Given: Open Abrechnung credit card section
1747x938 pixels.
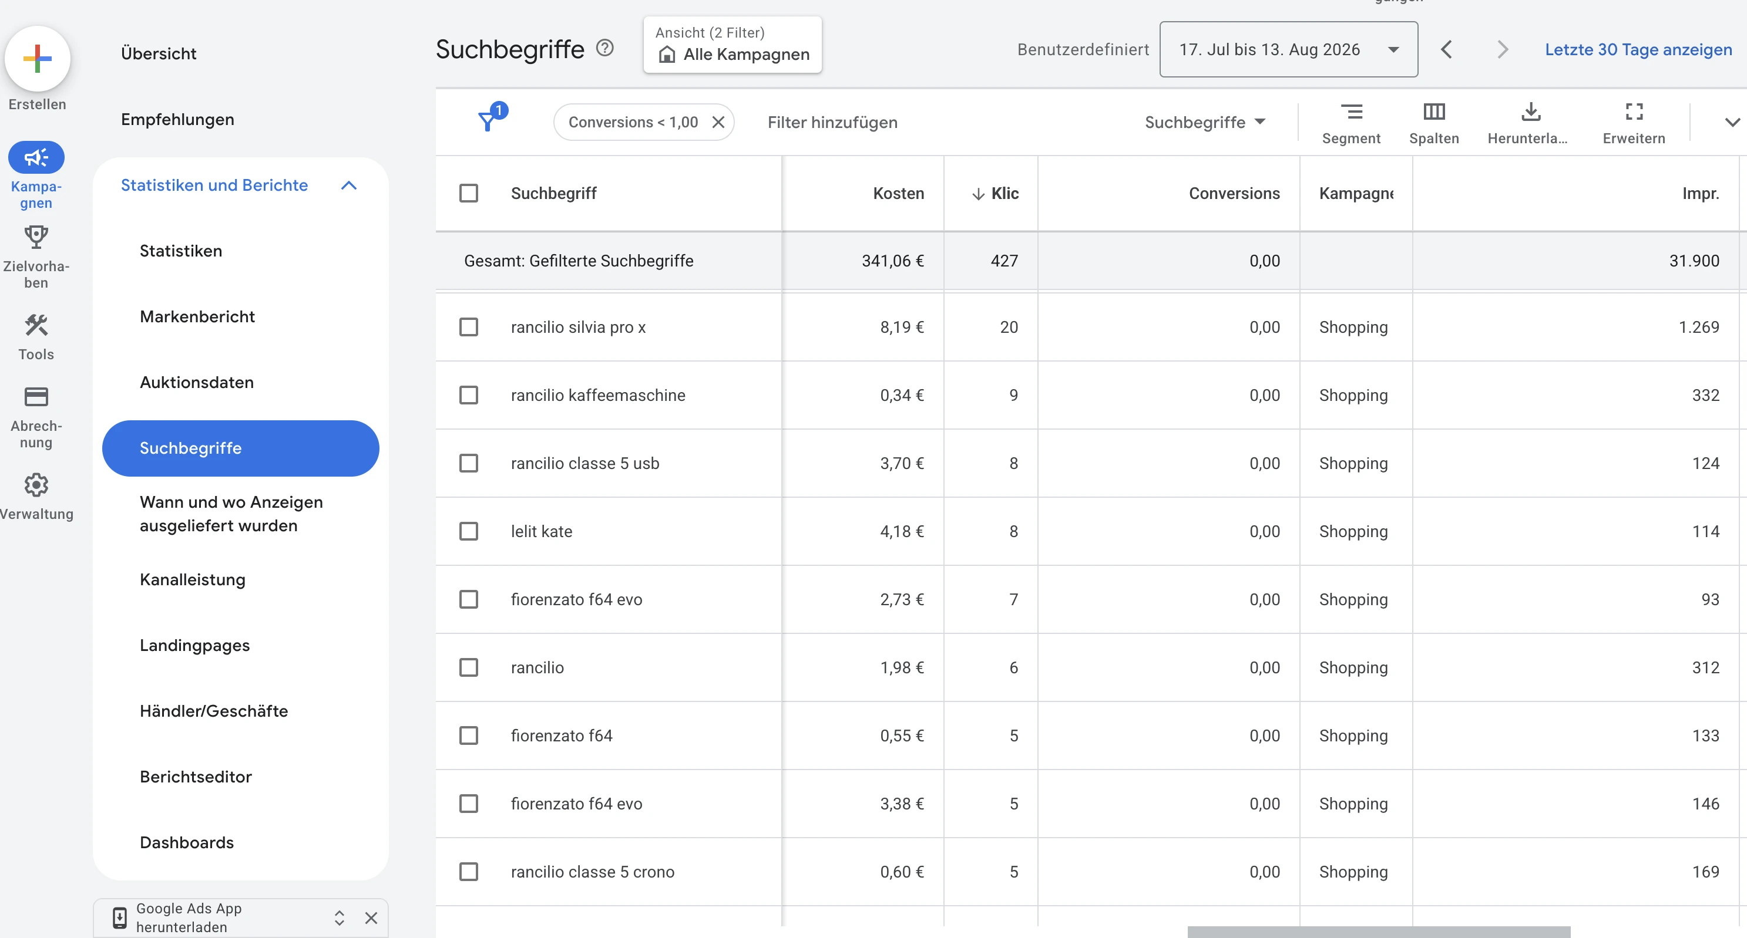Looking at the screenshot, I should [x=36, y=396].
